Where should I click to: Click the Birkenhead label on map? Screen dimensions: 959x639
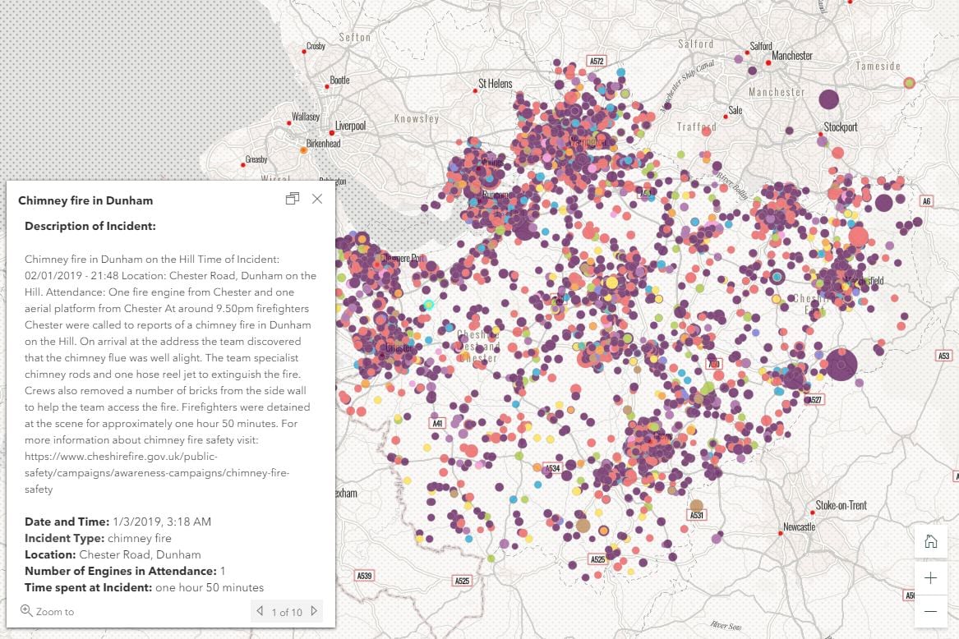[324, 143]
